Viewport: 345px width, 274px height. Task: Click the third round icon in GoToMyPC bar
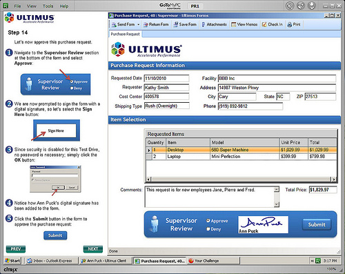pos(312,6)
